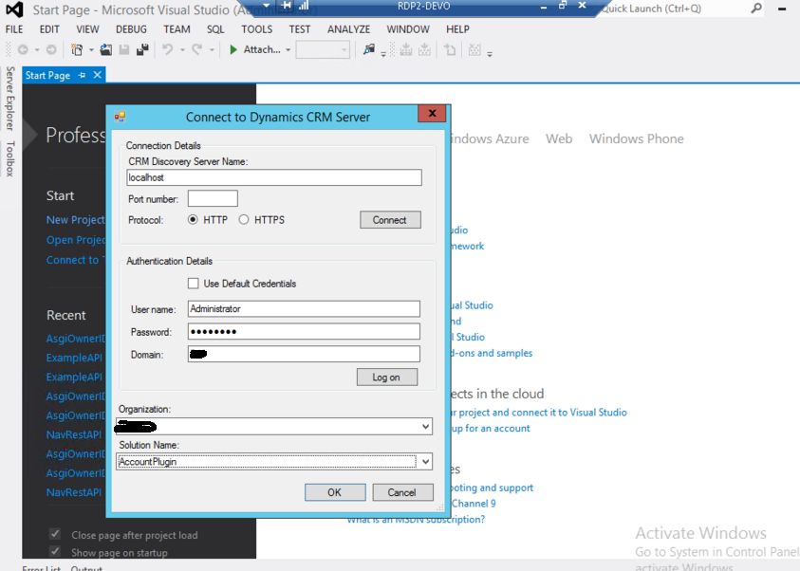Click the Log on button

[x=386, y=377]
